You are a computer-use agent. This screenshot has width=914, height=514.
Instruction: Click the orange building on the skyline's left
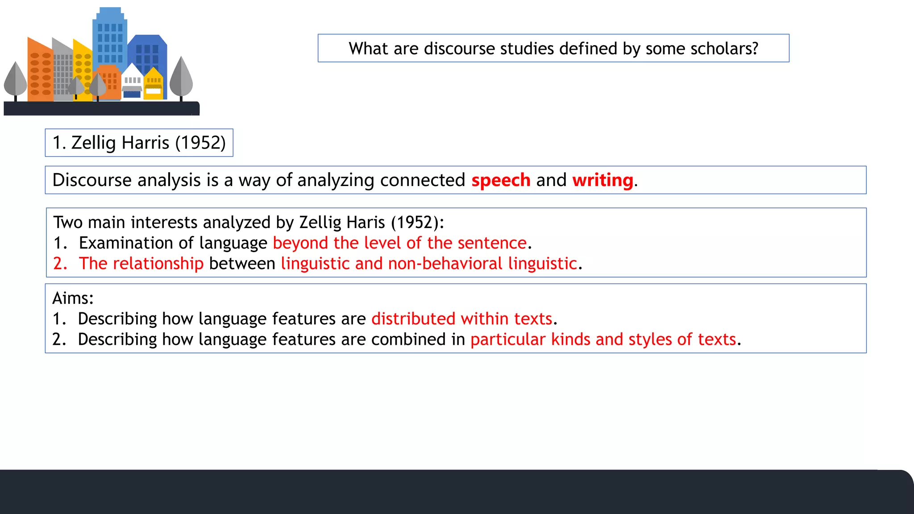(40, 70)
